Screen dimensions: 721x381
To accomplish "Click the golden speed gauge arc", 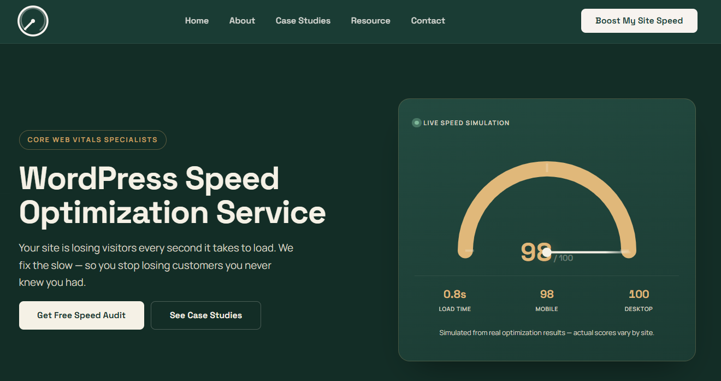I will pos(547,169).
